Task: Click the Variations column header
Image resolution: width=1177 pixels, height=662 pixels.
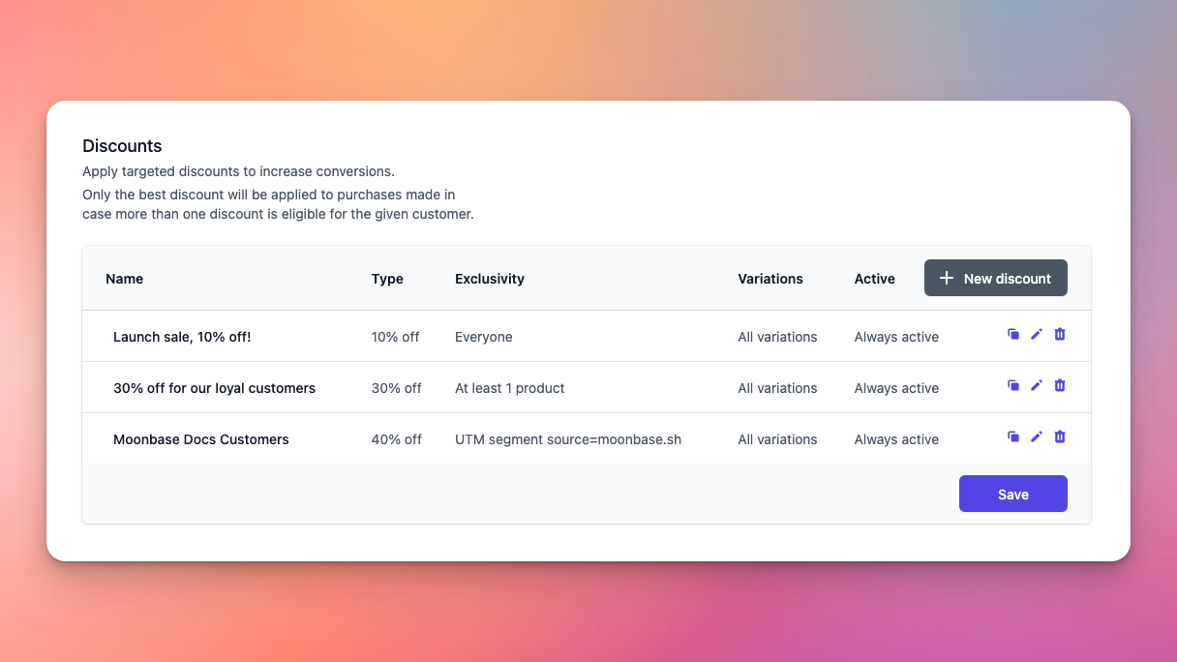Action: [x=770, y=279]
